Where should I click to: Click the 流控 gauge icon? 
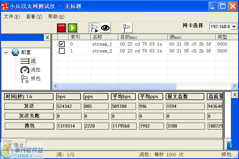[x=25, y=70]
